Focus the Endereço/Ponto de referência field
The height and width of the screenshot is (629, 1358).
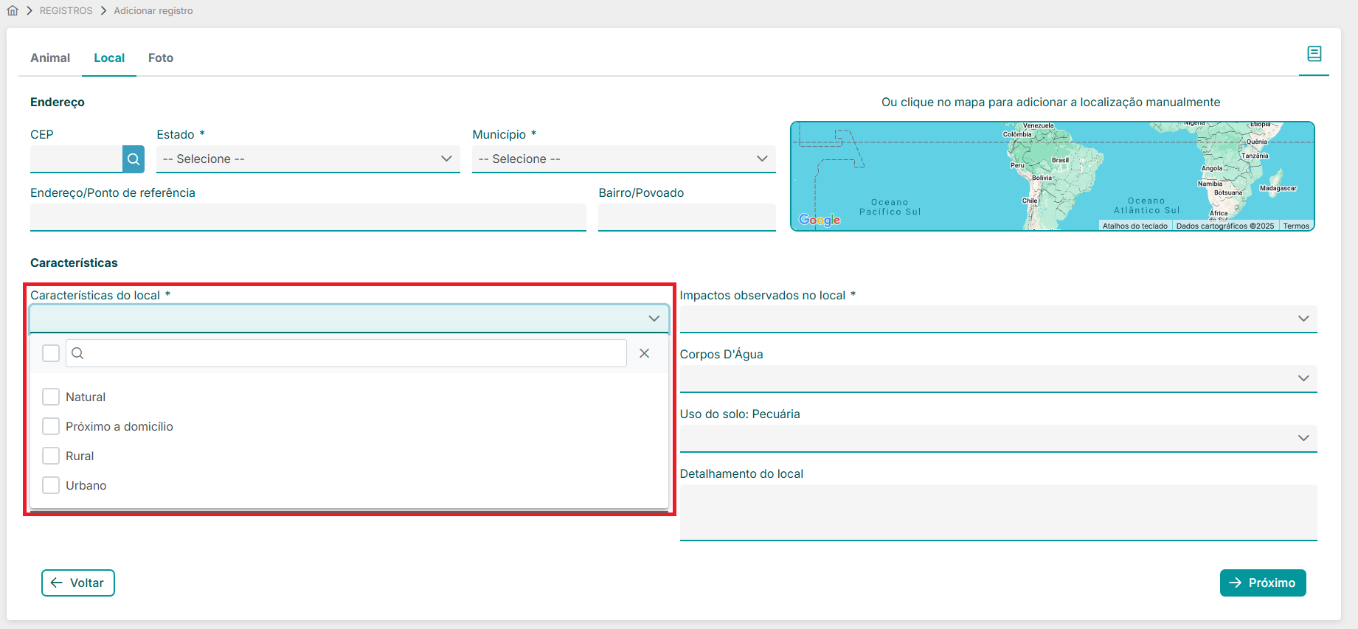(x=308, y=218)
